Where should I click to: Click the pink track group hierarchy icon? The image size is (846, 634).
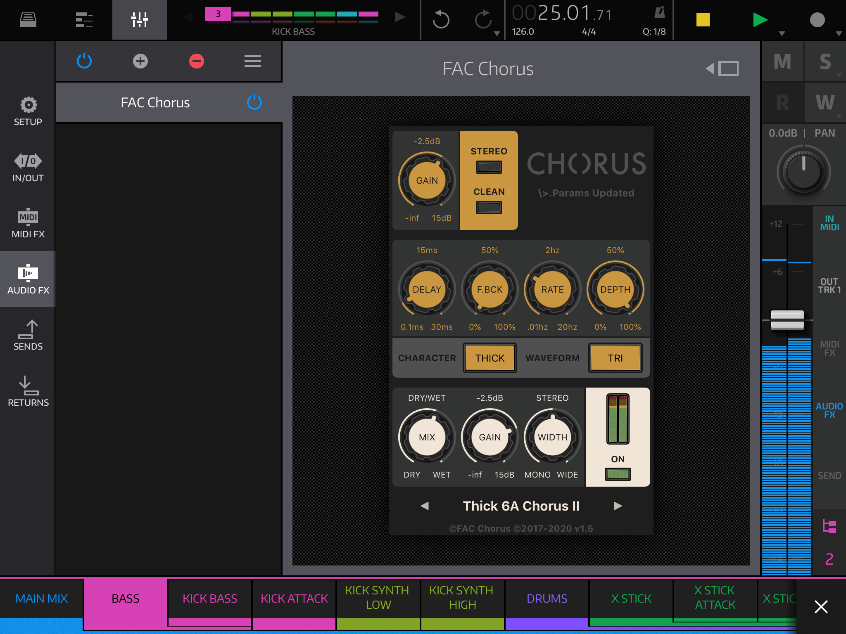coord(829,527)
